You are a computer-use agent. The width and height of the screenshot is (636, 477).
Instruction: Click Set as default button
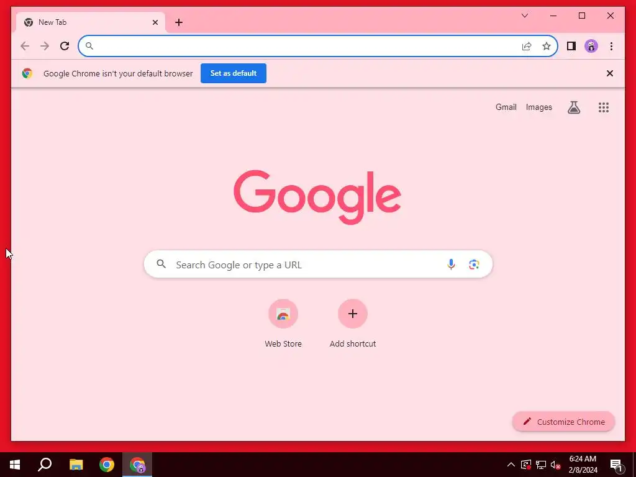click(234, 73)
